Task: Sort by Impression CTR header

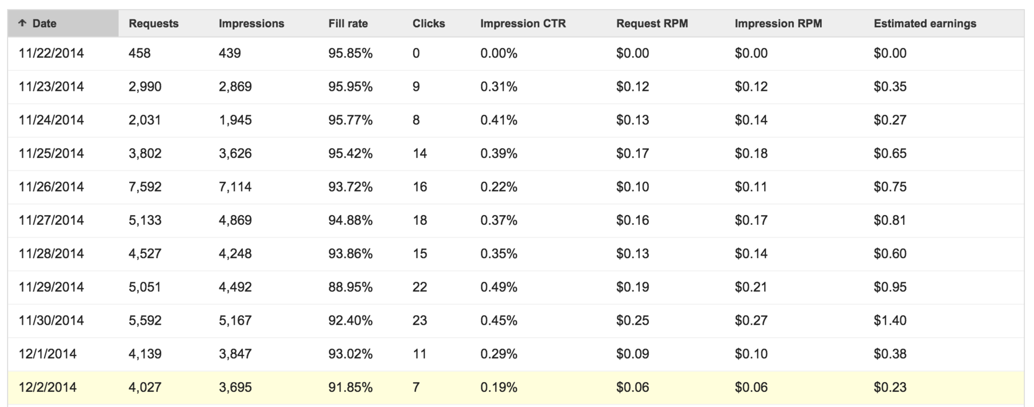Action: [x=523, y=24]
